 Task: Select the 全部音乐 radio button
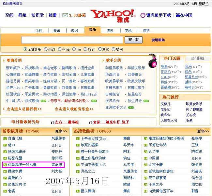(25, 49)
